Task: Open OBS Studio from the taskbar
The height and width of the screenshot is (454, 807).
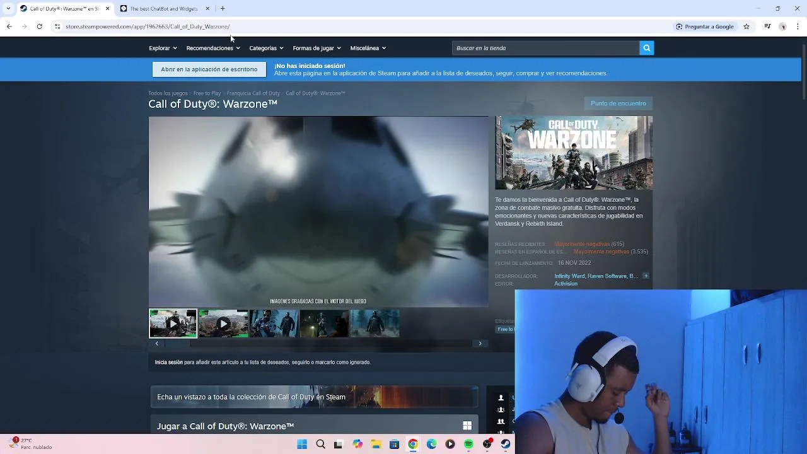Action: (x=487, y=445)
